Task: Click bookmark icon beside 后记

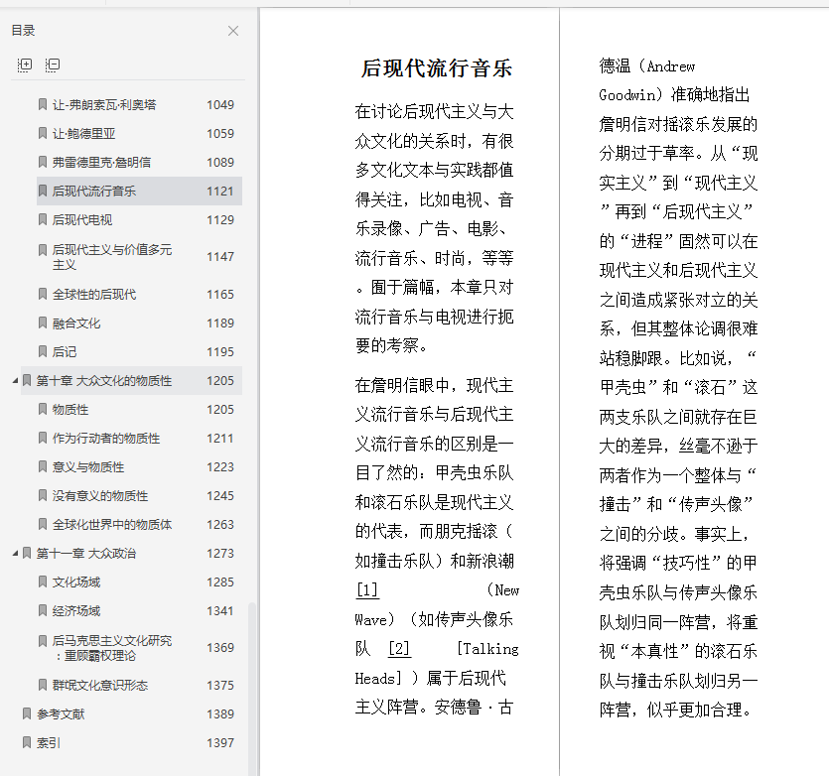Action: pos(43,351)
